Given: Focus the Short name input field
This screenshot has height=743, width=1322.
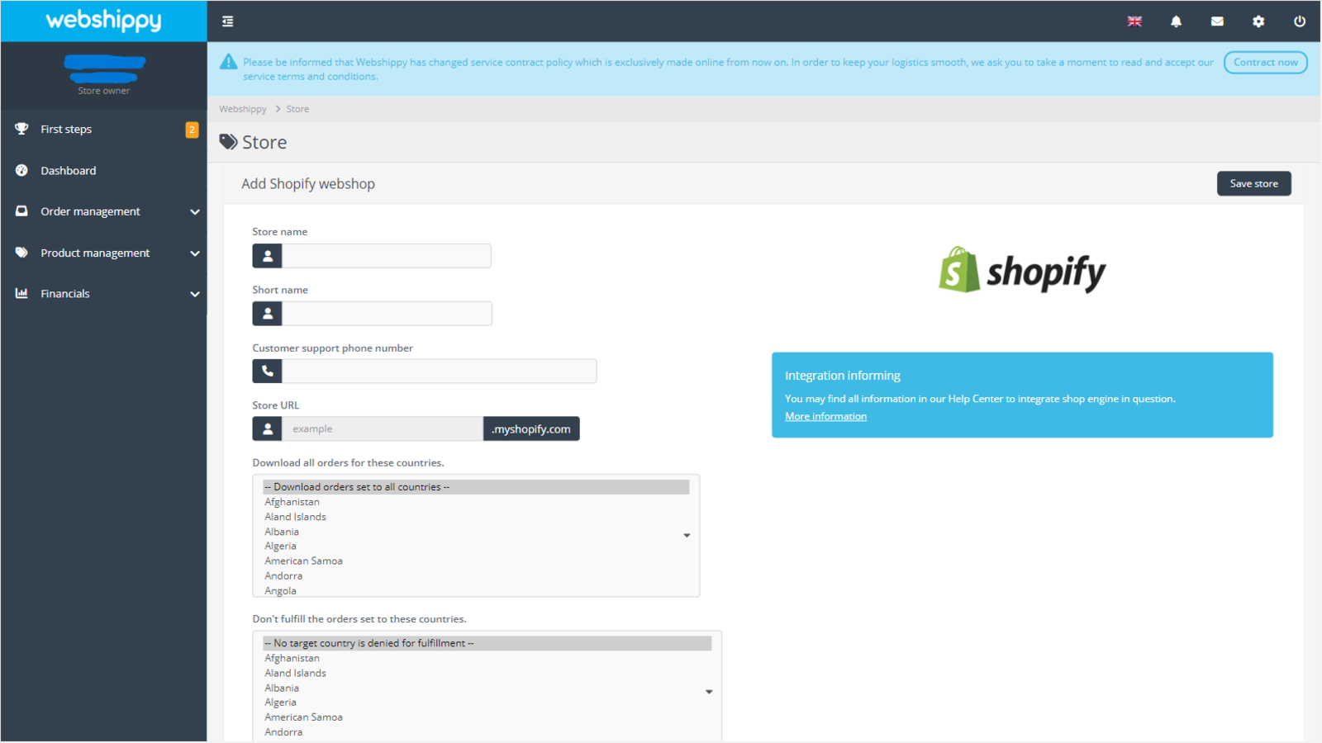Looking at the screenshot, I should click(x=387, y=314).
